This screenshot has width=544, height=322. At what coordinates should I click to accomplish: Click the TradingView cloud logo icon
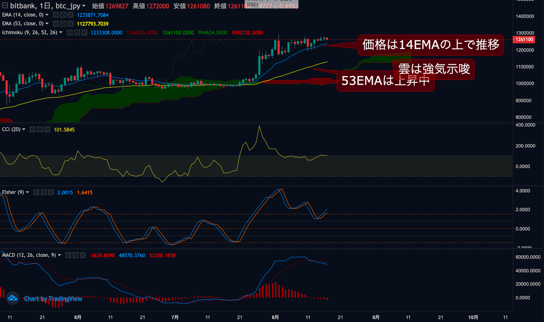[13, 298]
